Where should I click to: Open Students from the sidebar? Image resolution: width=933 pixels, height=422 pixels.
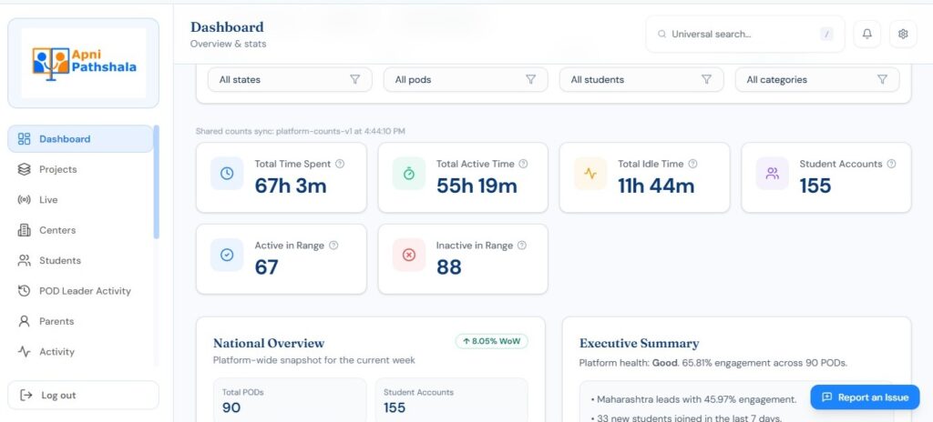pos(80,260)
